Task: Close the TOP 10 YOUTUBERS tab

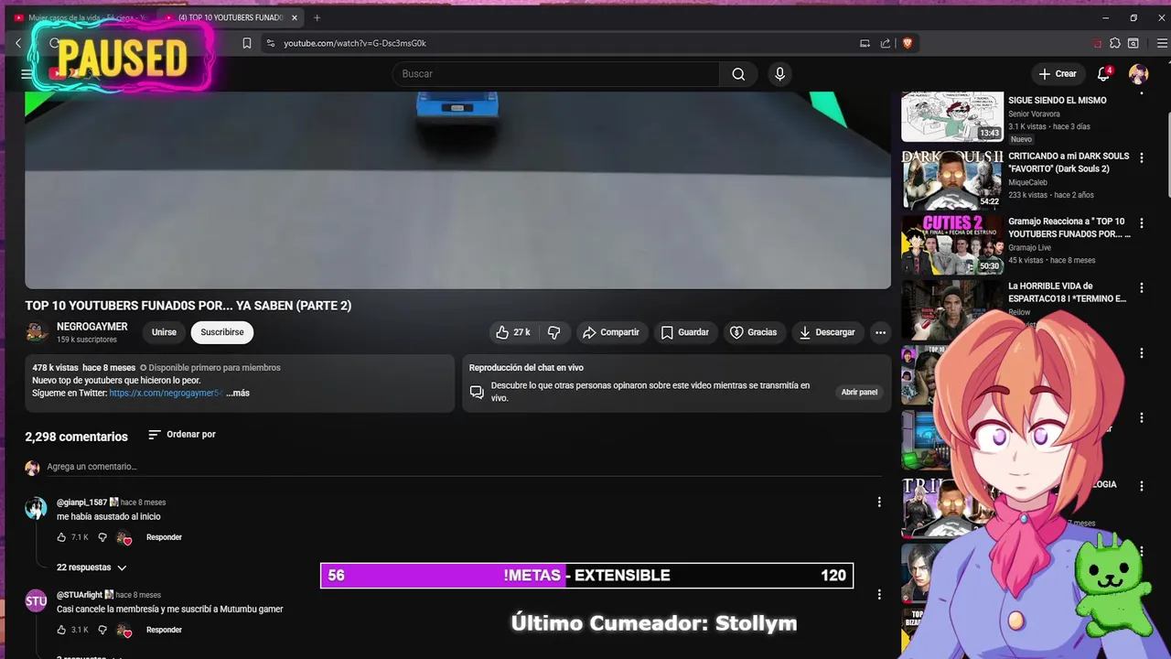Action: (295, 17)
